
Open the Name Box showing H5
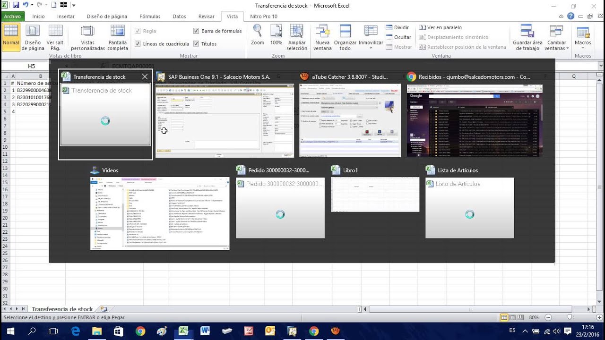[x=31, y=66]
